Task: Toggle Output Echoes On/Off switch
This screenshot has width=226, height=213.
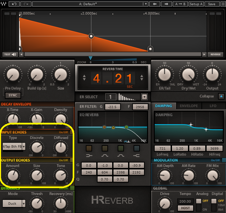Action: 63,160
